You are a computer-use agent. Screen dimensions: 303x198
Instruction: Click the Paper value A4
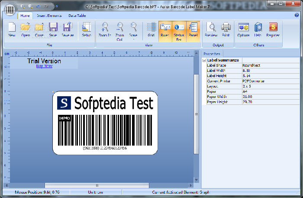click(x=271, y=91)
